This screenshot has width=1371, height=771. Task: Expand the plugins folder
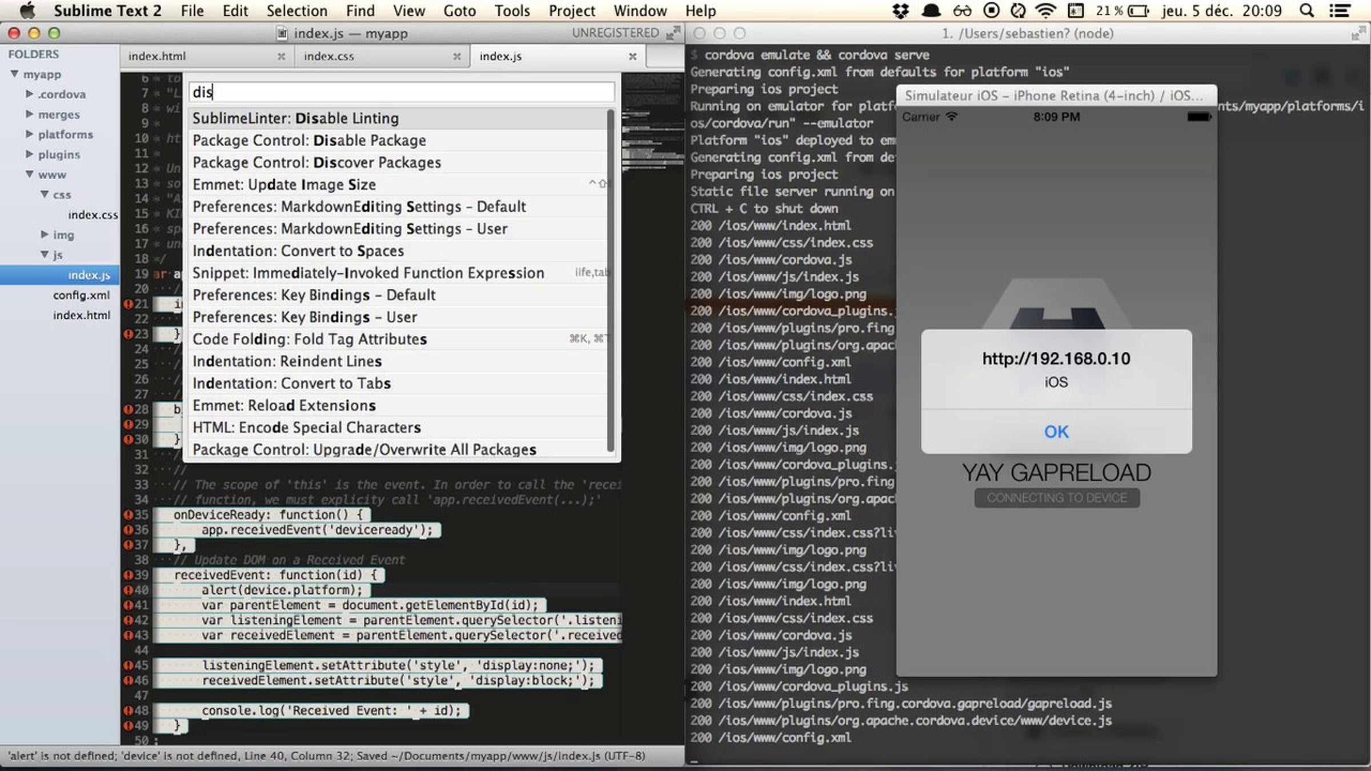click(29, 154)
